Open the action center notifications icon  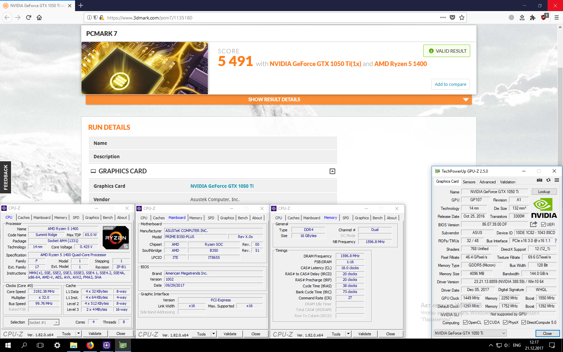552,345
